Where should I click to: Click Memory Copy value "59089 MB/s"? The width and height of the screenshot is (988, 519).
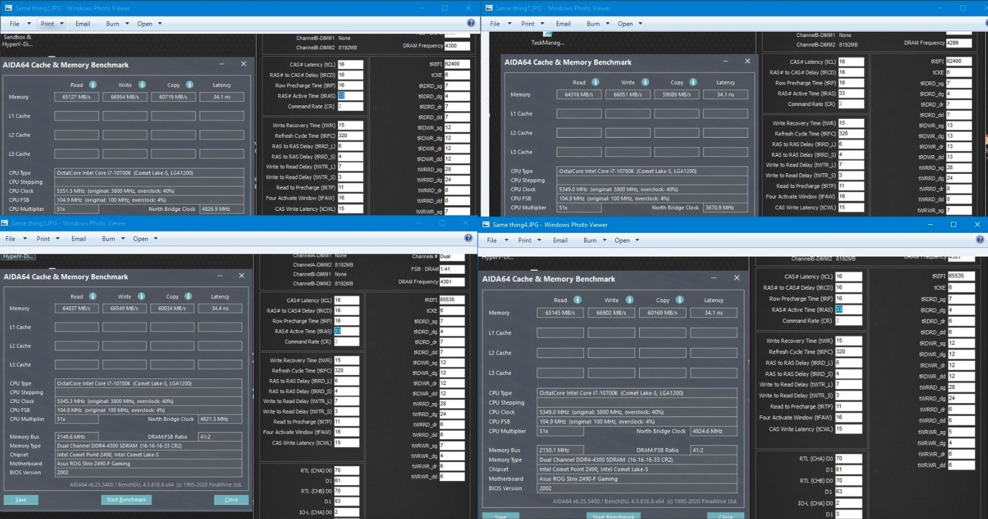pyautogui.click(x=677, y=94)
